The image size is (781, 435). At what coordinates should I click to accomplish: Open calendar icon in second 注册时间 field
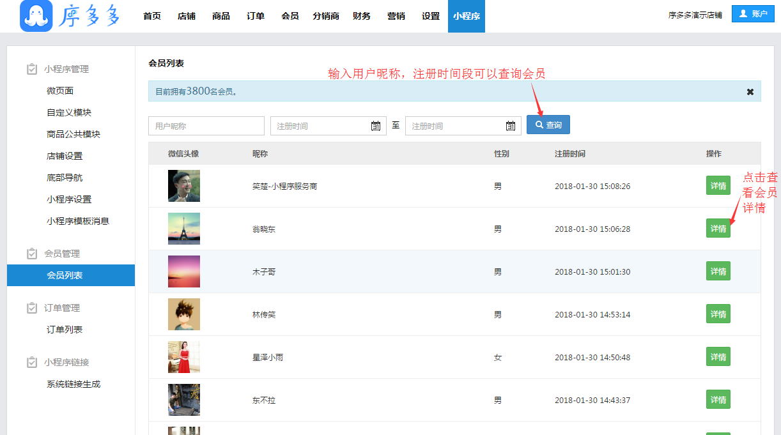click(x=511, y=126)
